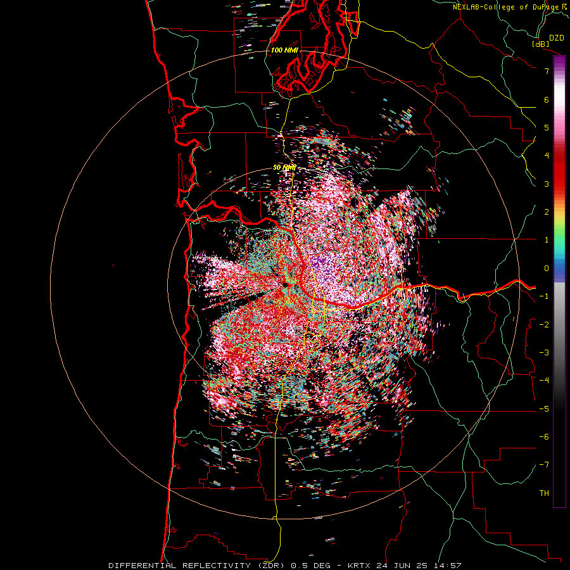Click the -4 tick label on the color scale
This screenshot has width=570, height=570.
click(x=544, y=381)
